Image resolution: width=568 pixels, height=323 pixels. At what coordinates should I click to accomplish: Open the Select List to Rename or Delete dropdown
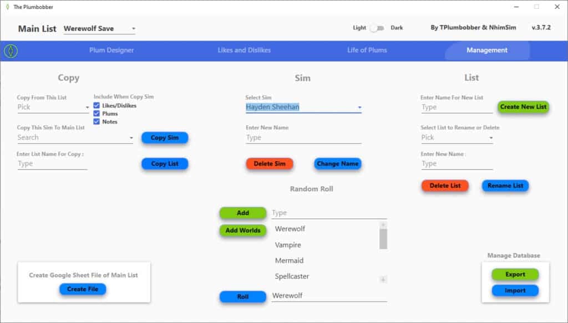(x=457, y=137)
